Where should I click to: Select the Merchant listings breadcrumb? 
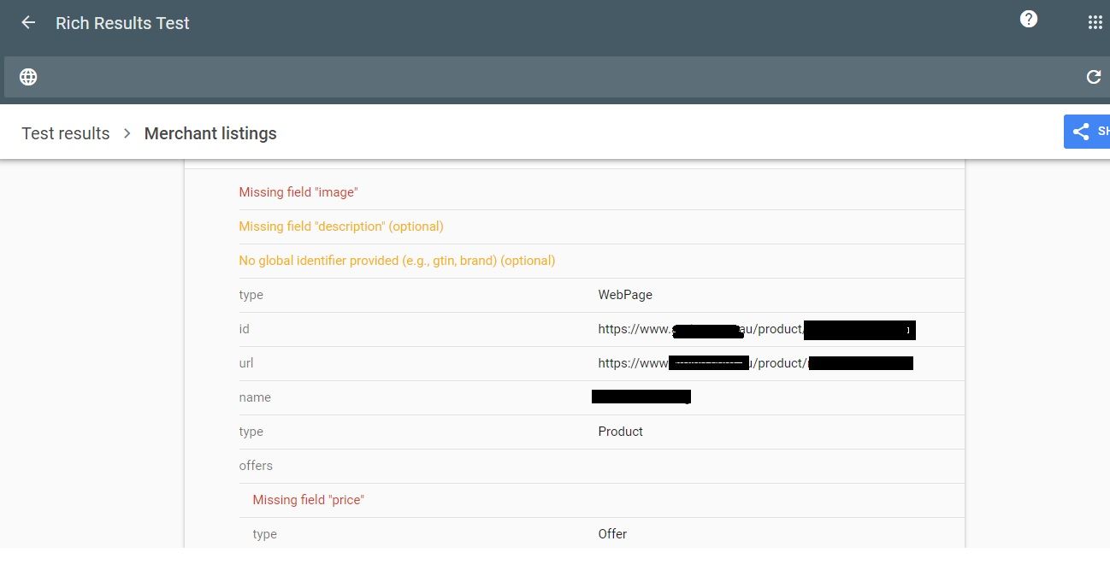tap(210, 133)
